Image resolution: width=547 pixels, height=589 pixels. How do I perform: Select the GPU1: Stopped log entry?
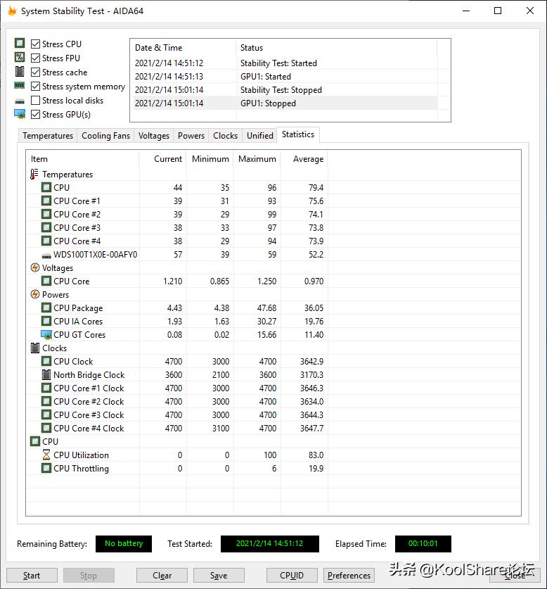(268, 103)
